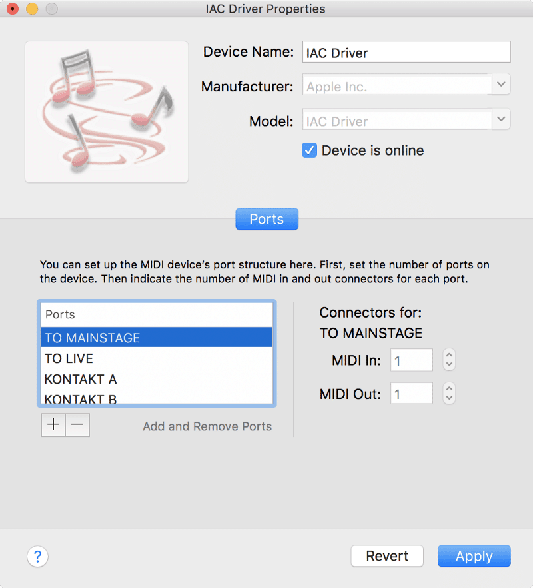Increase MIDI Out with stepper up arrow
The image size is (533, 588).
point(449,388)
